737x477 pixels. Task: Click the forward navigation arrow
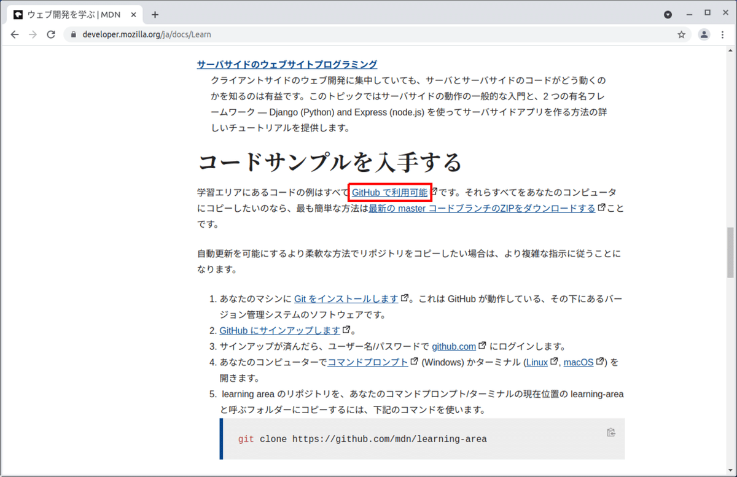pos(33,35)
